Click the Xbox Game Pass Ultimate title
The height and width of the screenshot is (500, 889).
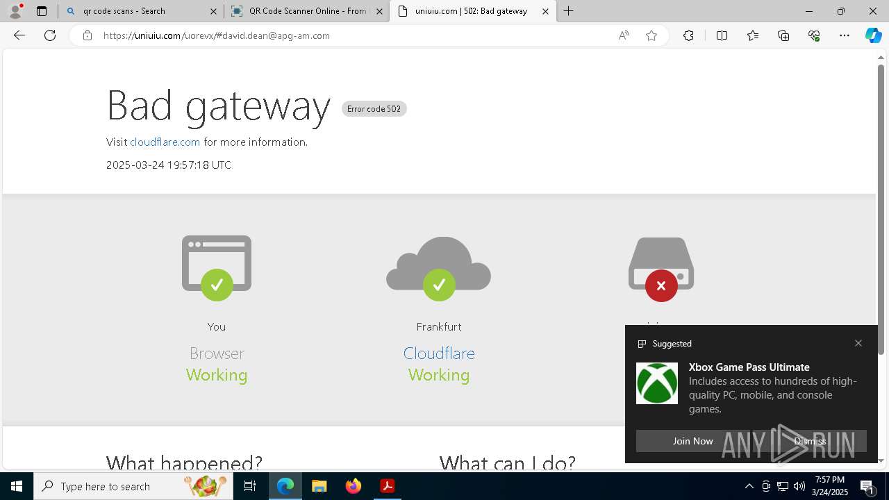pos(749,367)
